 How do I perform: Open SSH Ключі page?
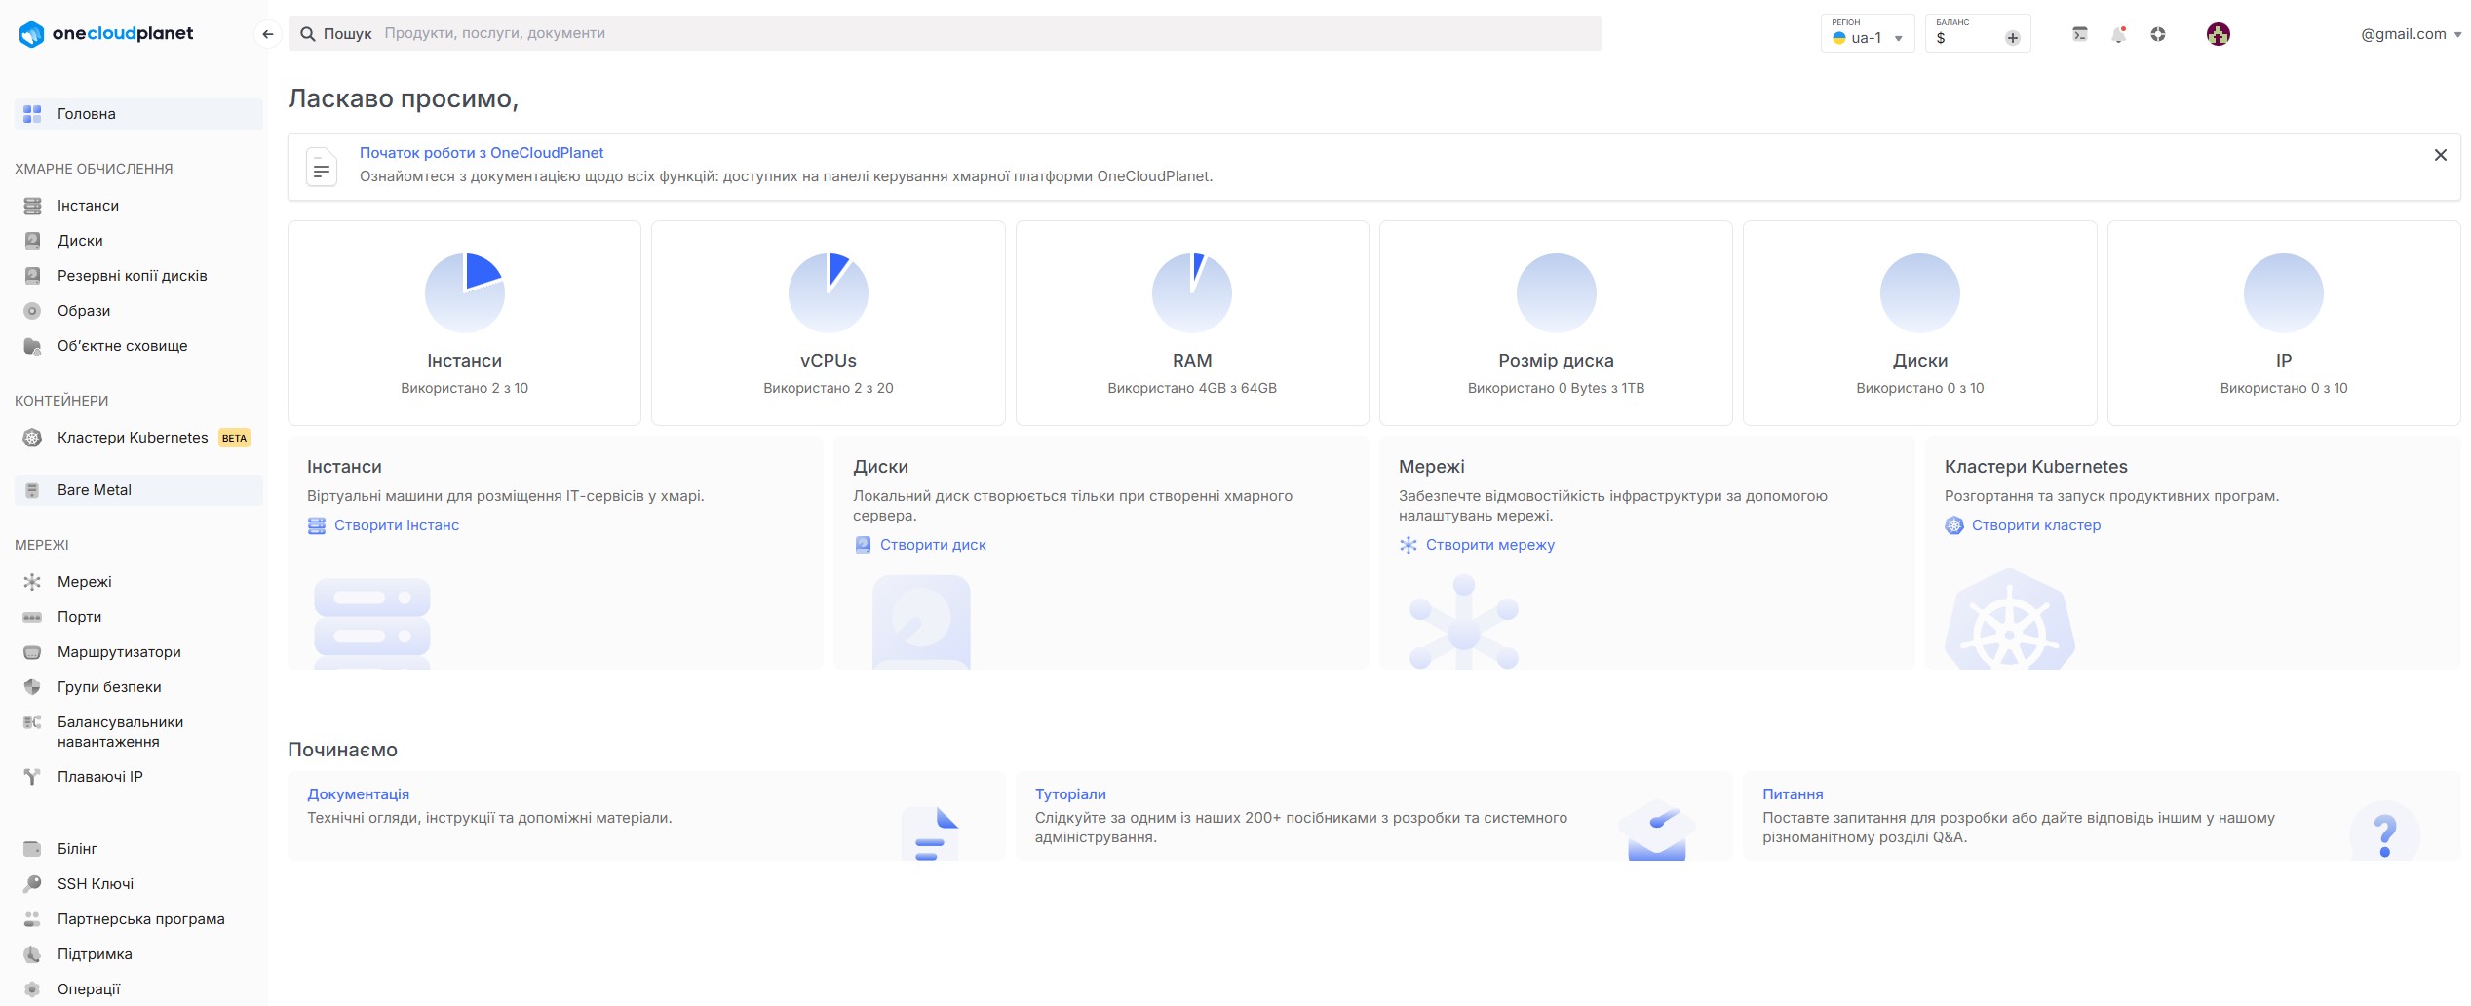click(x=96, y=884)
